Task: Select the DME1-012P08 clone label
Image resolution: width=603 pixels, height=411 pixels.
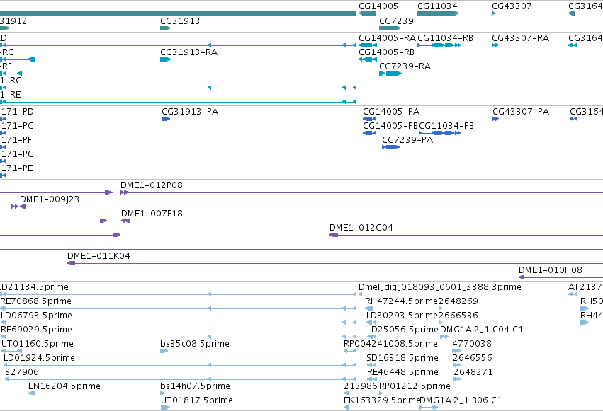Action: coord(151,185)
